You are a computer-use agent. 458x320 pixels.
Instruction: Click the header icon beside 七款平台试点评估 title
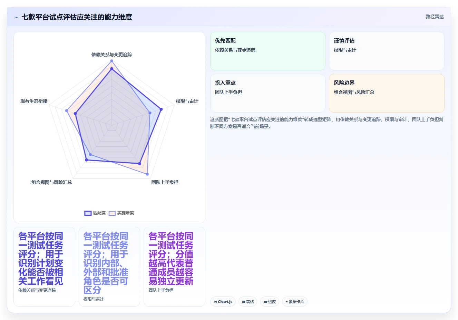tap(16, 17)
